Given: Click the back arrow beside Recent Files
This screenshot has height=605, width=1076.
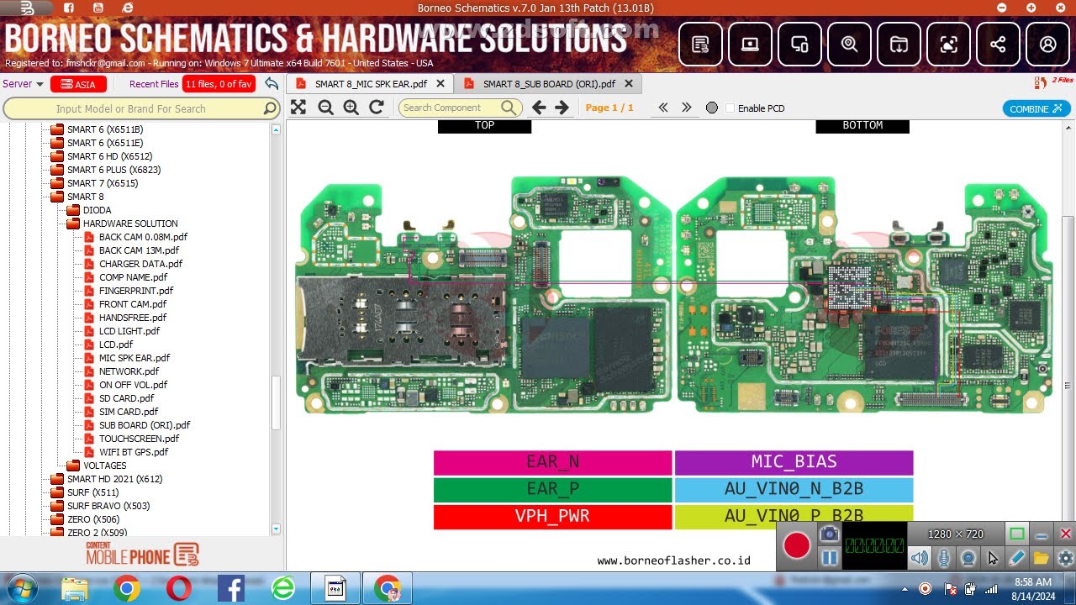Looking at the screenshot, I should 271,84.
